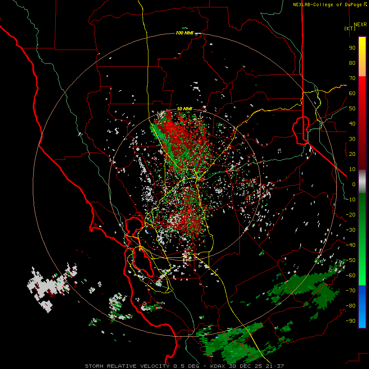Viewport: 369px width, 369px height.
Task: Select the positive 60 knot scale value
Action: click(352, 93)
